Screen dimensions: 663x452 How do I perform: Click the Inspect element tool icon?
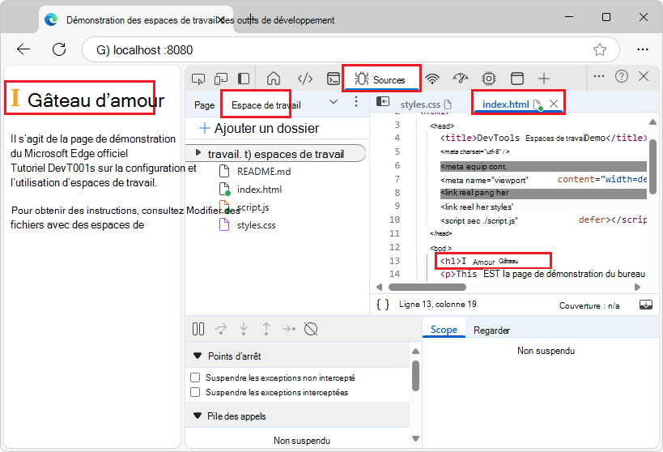coord(198,79)
